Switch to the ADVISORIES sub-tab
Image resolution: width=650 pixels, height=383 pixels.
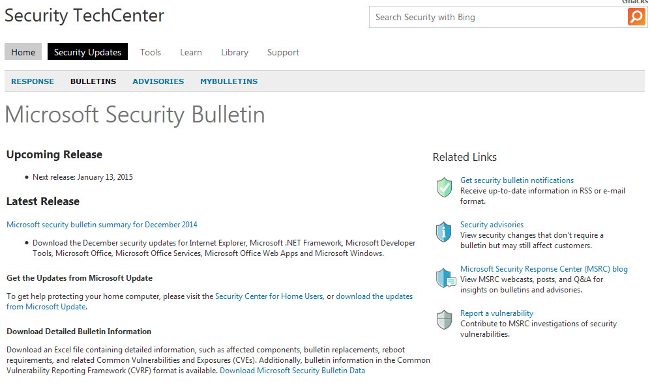pos(158,81)
